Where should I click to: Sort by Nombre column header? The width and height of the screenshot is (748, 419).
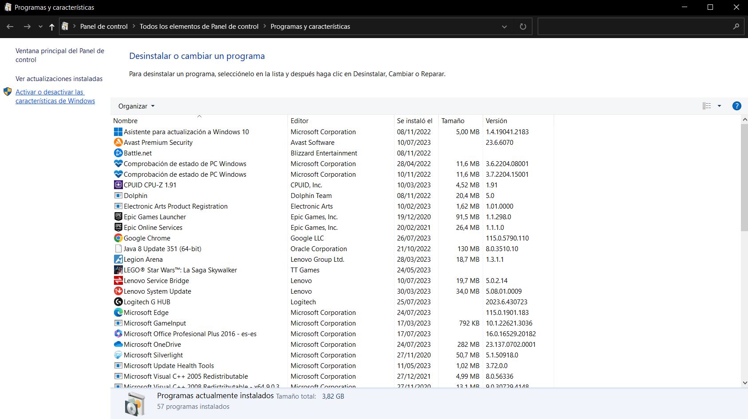[x=199, y=120]
